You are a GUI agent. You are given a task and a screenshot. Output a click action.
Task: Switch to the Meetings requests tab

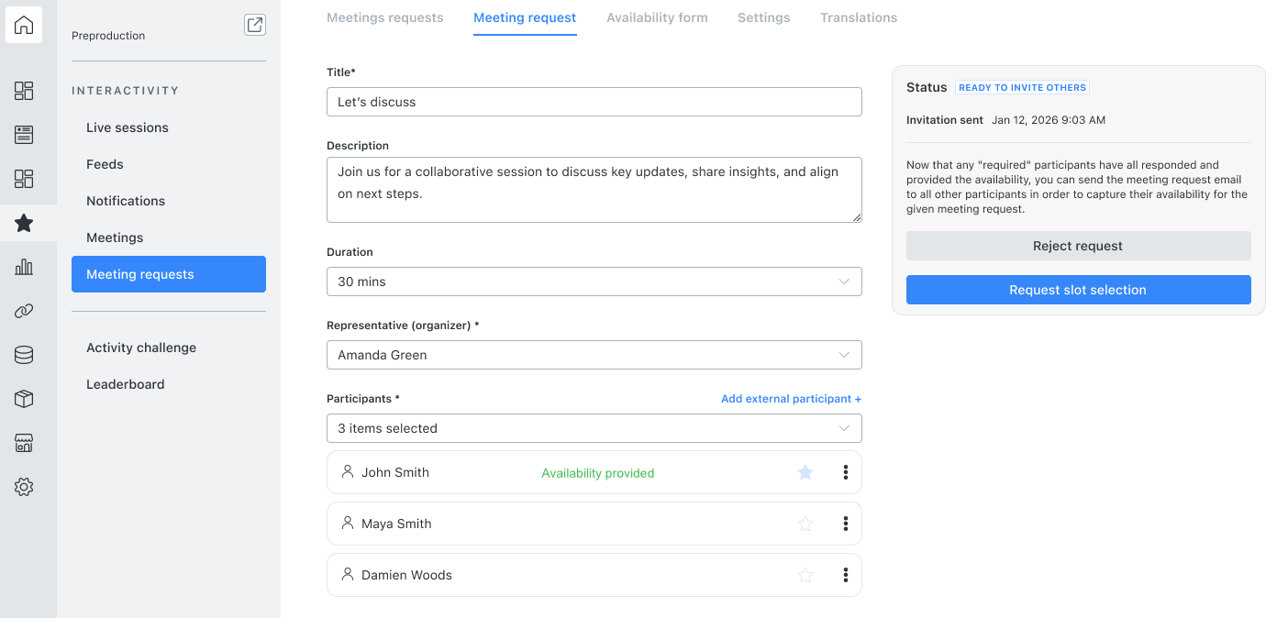point(385,17)
